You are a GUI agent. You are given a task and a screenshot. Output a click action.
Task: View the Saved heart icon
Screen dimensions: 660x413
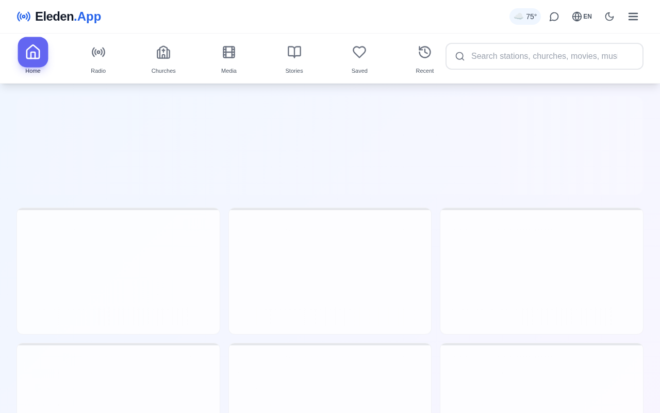click(359, 52)
